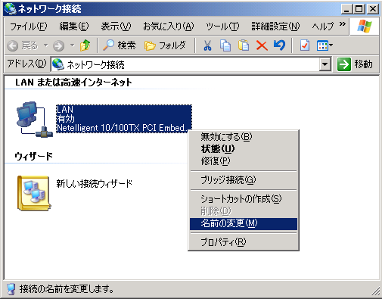Open the ファイル(F) menu

(x=28, y=26)
